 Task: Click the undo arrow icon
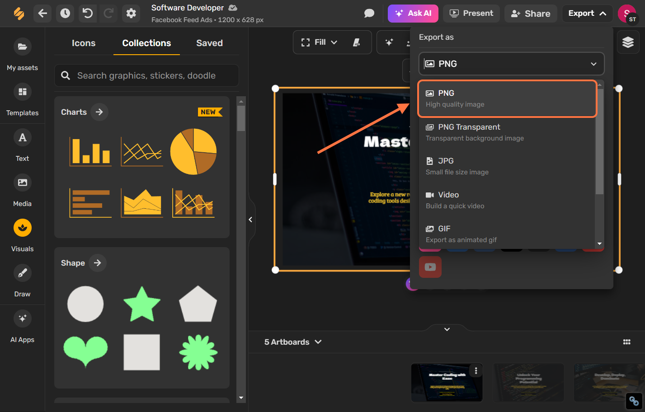[88, 14]
